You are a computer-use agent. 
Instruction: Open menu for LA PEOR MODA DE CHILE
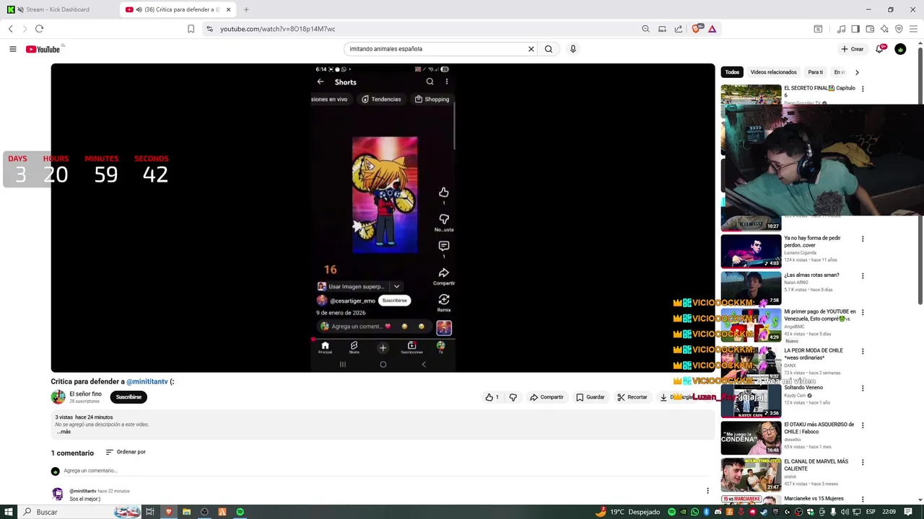[x=863, y=351]
